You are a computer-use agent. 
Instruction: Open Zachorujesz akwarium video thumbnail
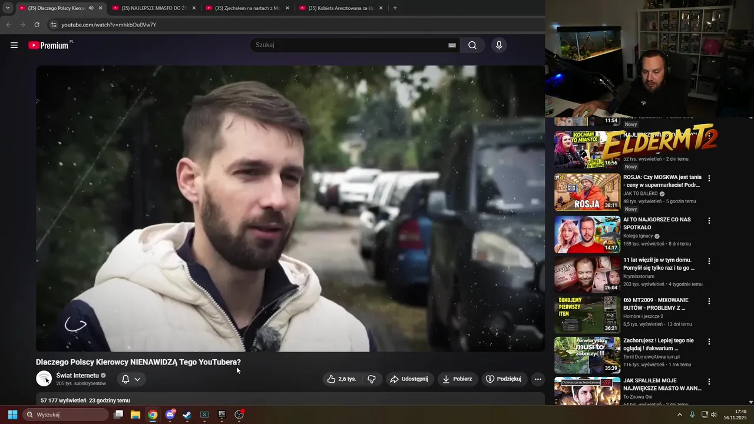point(587,355)
